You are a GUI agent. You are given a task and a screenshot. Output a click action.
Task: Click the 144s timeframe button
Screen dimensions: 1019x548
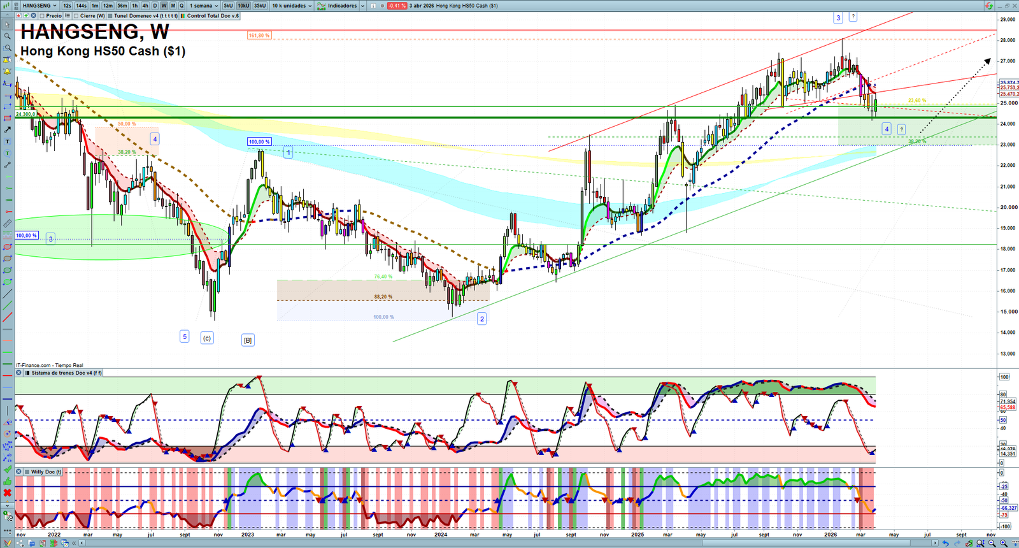(82, 6)
